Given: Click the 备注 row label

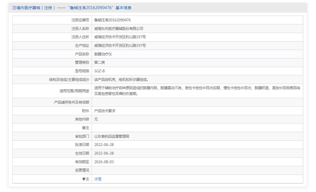Looking at the screenshot, I should [x=86, y=128].
